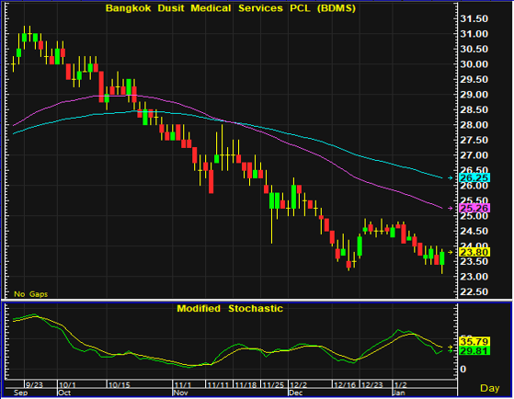Select the 12/16 date marker
This screenshot has width=514, height=399.
[x=345, y=384]
